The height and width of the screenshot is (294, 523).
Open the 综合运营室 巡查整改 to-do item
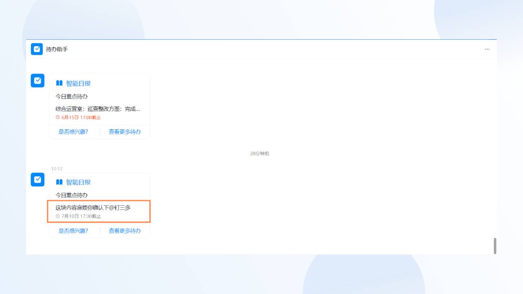(x=98, y=109)
